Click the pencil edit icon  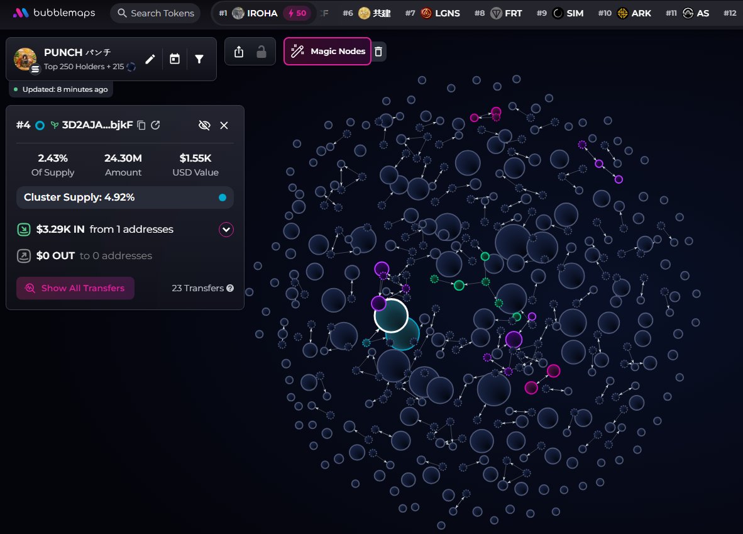(x=150, y=59)
